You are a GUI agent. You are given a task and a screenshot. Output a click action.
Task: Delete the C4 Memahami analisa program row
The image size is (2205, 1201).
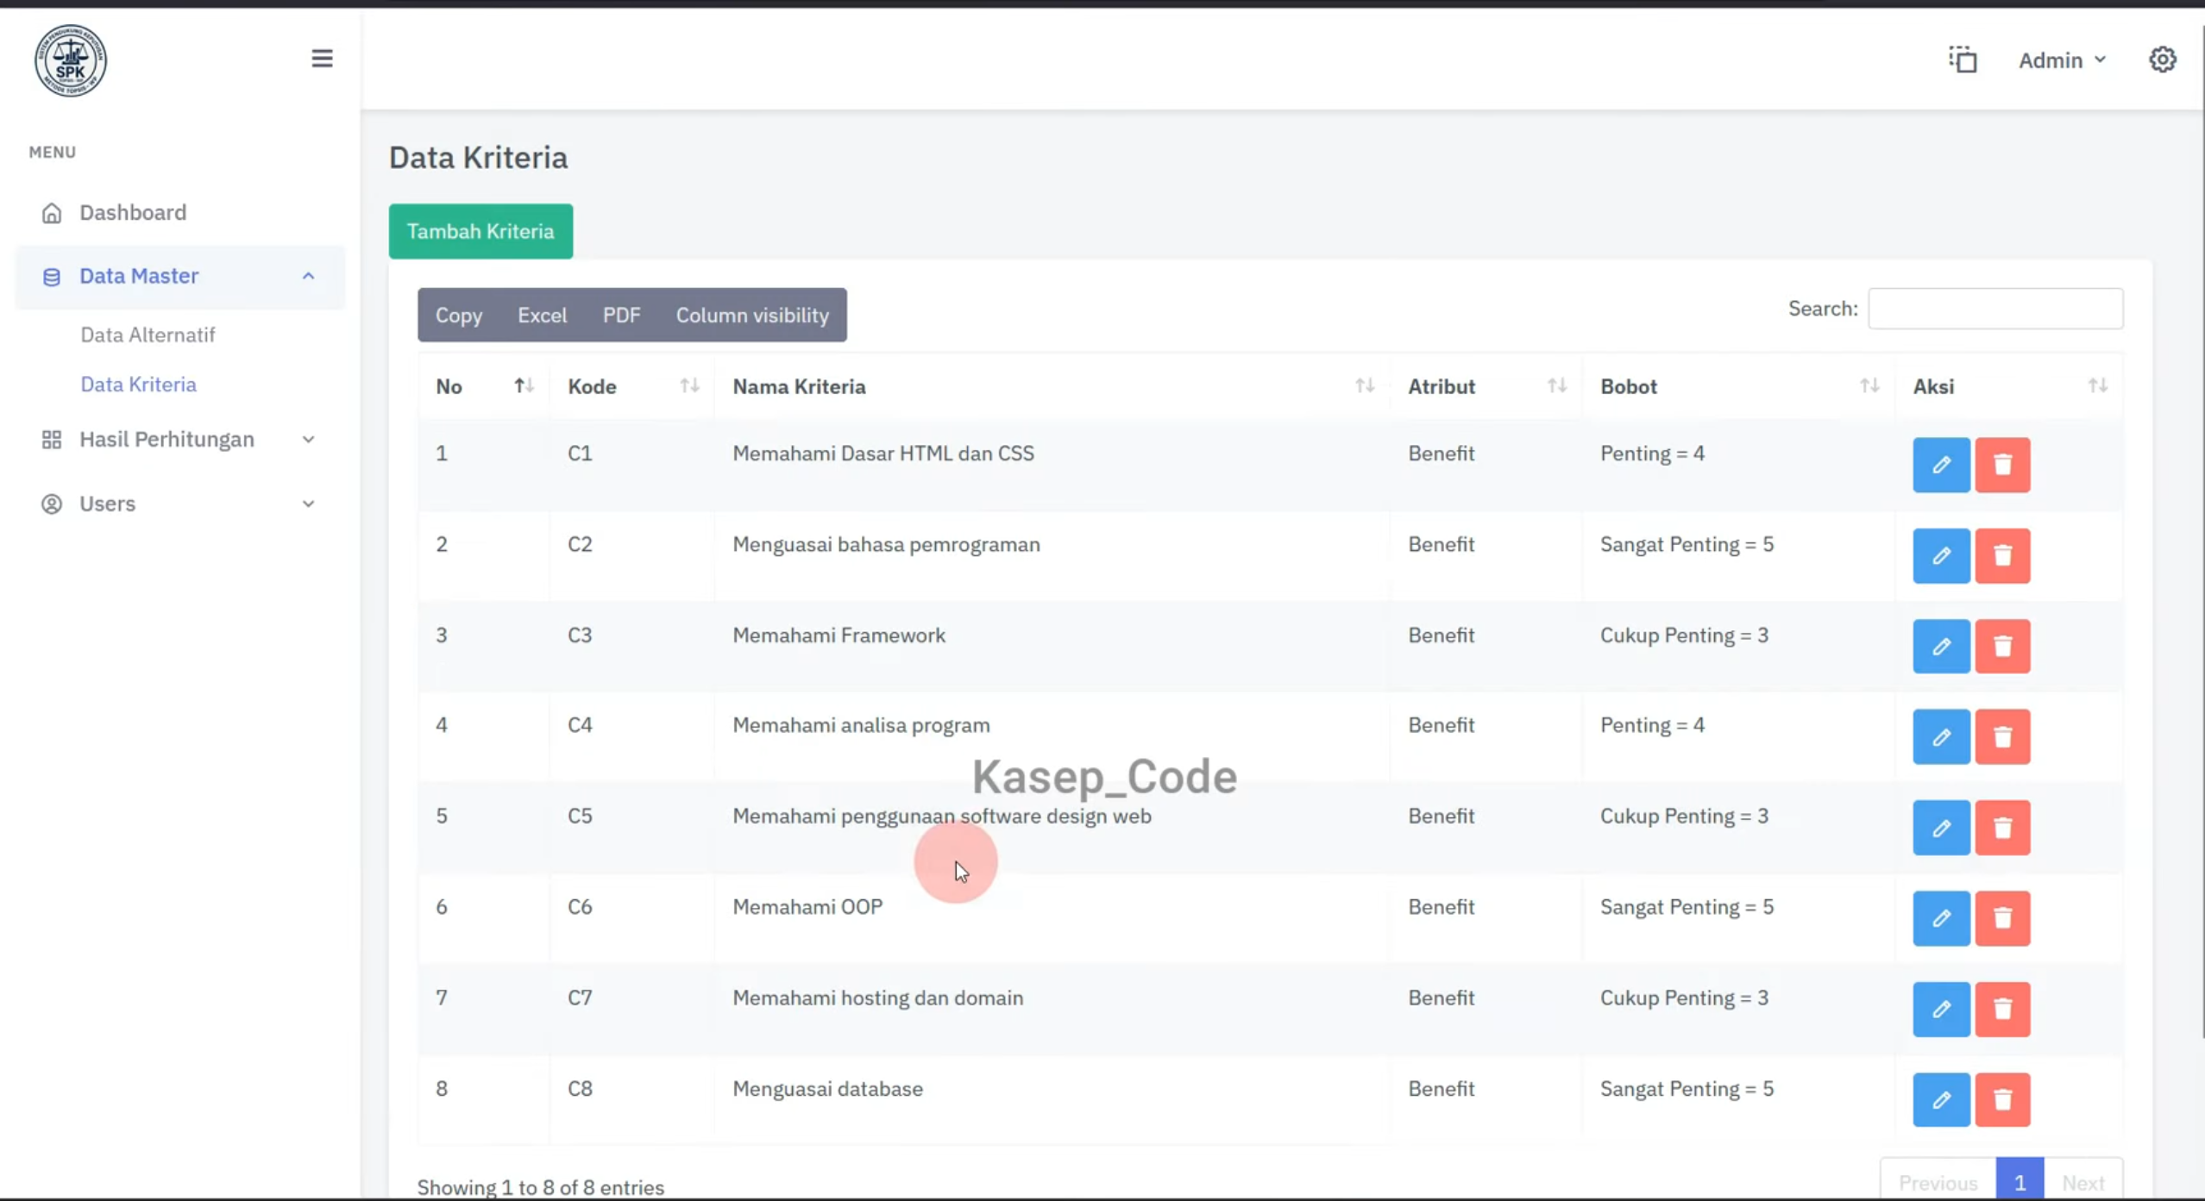(x=2002, y=737)
